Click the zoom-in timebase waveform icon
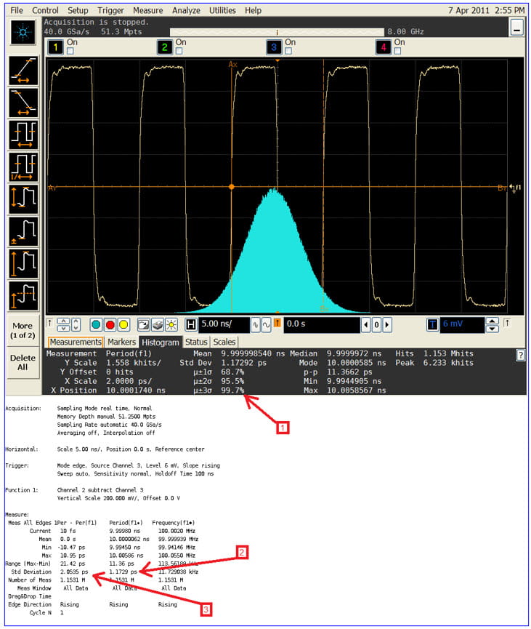 267,325
